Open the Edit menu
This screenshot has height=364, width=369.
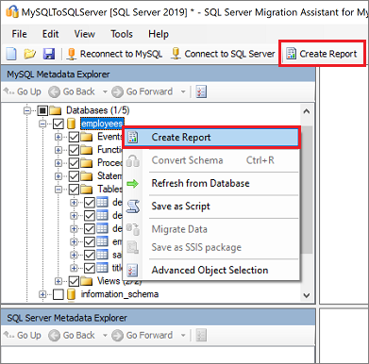coord(50,34)
